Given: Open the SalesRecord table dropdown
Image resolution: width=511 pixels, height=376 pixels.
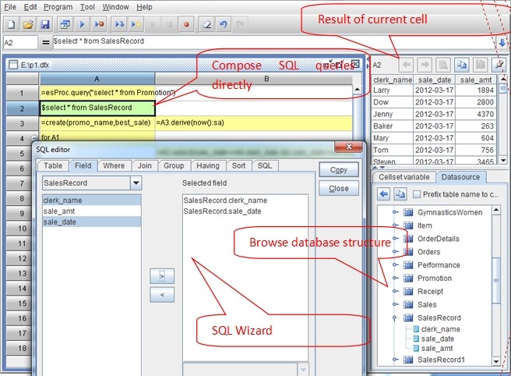Looking at the screenshot, I should (136, 183).
